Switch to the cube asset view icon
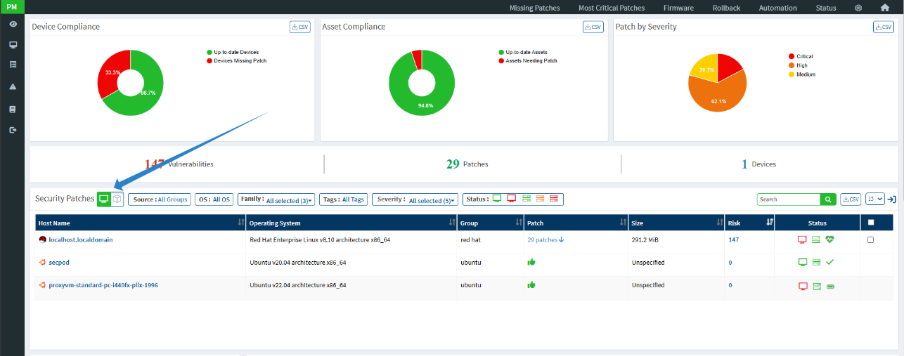 117,199
